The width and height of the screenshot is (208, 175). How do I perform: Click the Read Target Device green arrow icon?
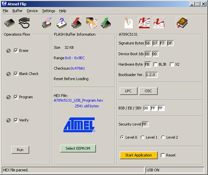(x=106, y=23)
